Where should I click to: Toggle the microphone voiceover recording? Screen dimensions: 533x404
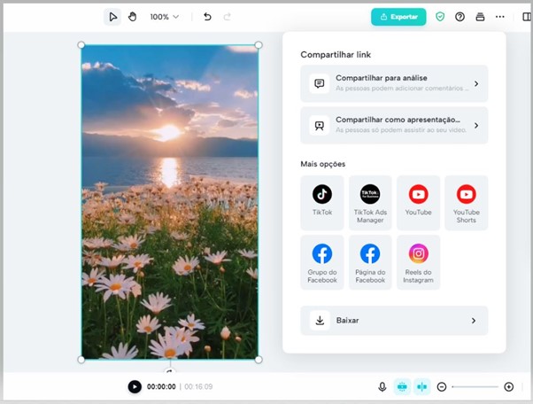click(x=382, y=386)
